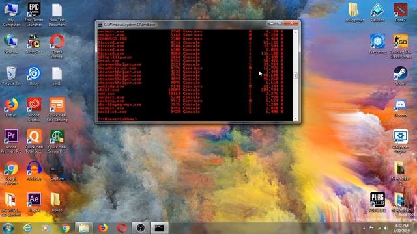This screenshot has width=417, height=234.
Task: Open Internet Explorer from taskbar
Action: tap(27, 228)
